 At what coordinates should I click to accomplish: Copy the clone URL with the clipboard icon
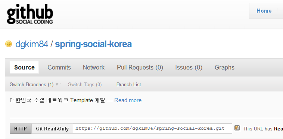[x=237, y=128]
